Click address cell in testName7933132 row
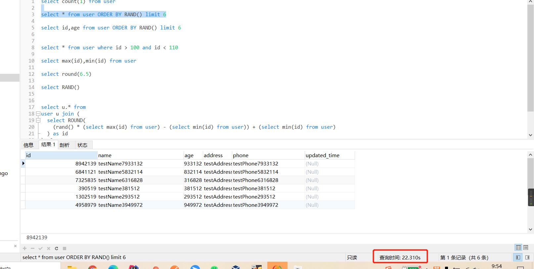The height and width of the screenshot is (269, 534). pos(217,163)
